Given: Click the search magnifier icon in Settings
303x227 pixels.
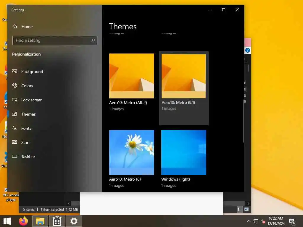Looking at the screenshot, I should tap(93, 40).
